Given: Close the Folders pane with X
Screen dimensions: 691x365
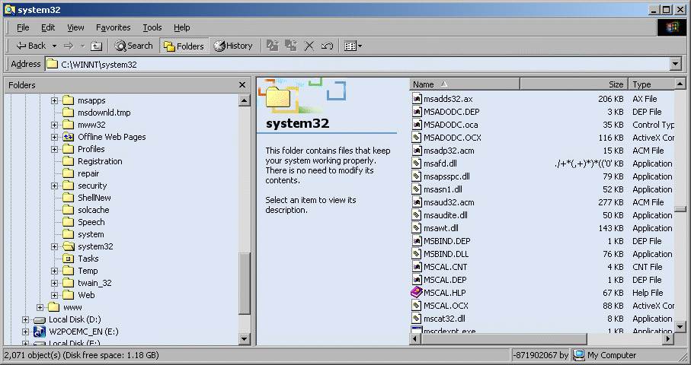Looking at the screenshot, I should click(242, 85).
